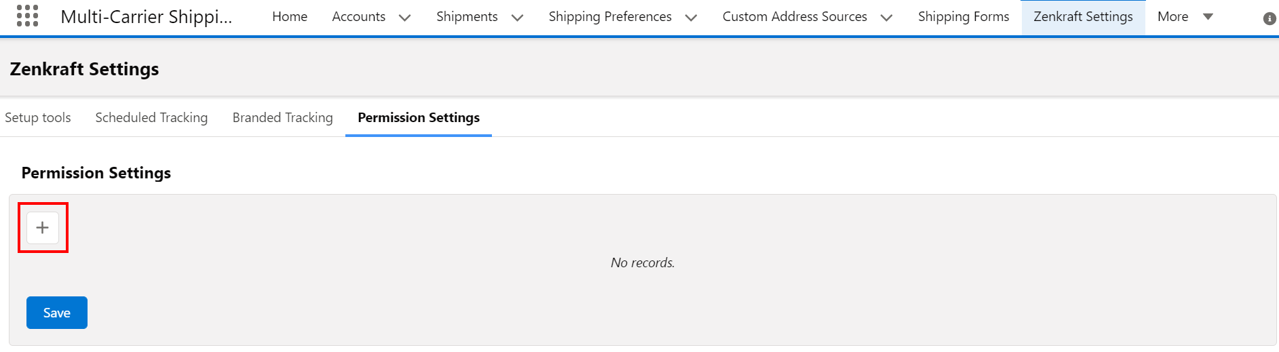Image resolution: width=1279 pixels, height=352 pixels.
Task: Switch to the Scheduled Tracking tab
Action: coord(151,117)
